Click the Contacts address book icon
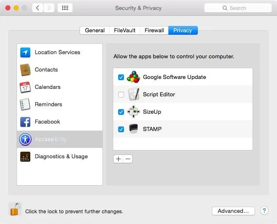Image resolution: width=277 pixels, height=224 pixels. pyautogui.click(x=25, y=70)
